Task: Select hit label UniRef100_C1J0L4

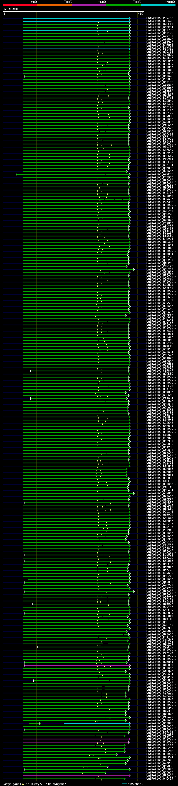Action: [x=160, y=398]
